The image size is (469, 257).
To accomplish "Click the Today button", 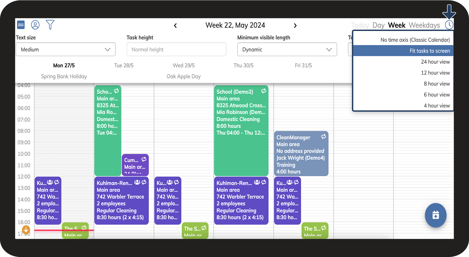I will point(360,25).
